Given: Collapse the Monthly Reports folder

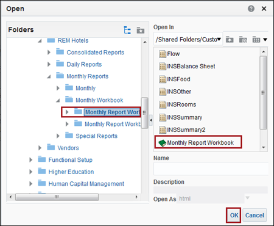Looking at the screenshot, I should click(49, 76).
